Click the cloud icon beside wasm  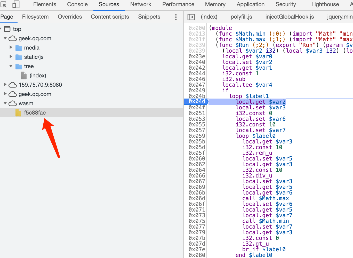pos(13,103)
